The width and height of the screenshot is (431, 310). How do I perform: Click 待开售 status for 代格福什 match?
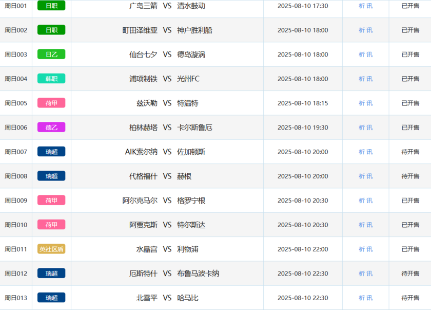(x=410, y=176)
